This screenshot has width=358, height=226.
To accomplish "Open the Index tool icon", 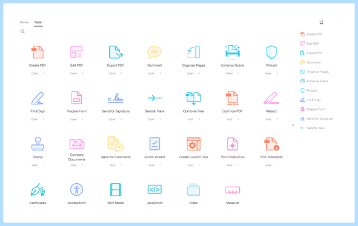I will point(193,190).
